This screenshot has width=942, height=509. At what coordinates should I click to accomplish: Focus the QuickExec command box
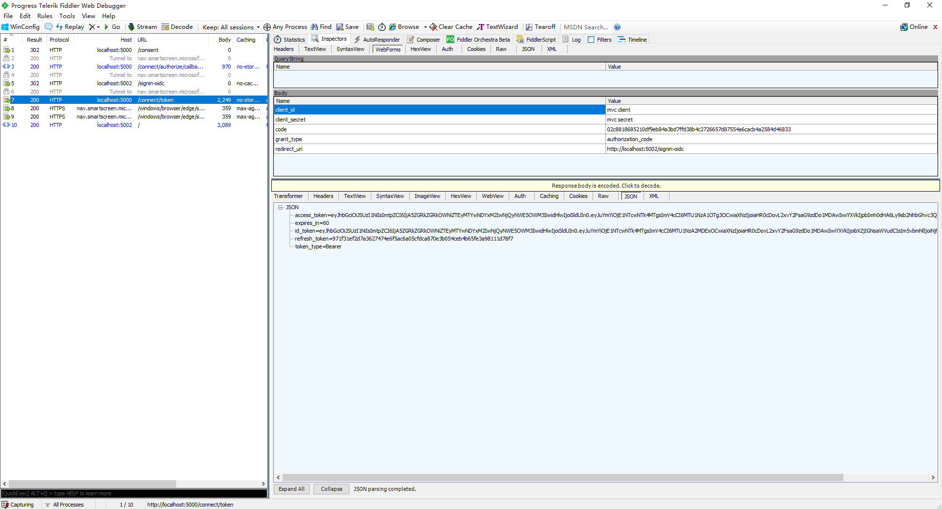pyautogui.click(x=134, y=493)
